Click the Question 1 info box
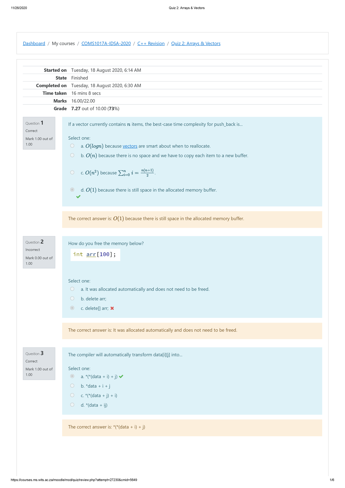 (39, 133)
